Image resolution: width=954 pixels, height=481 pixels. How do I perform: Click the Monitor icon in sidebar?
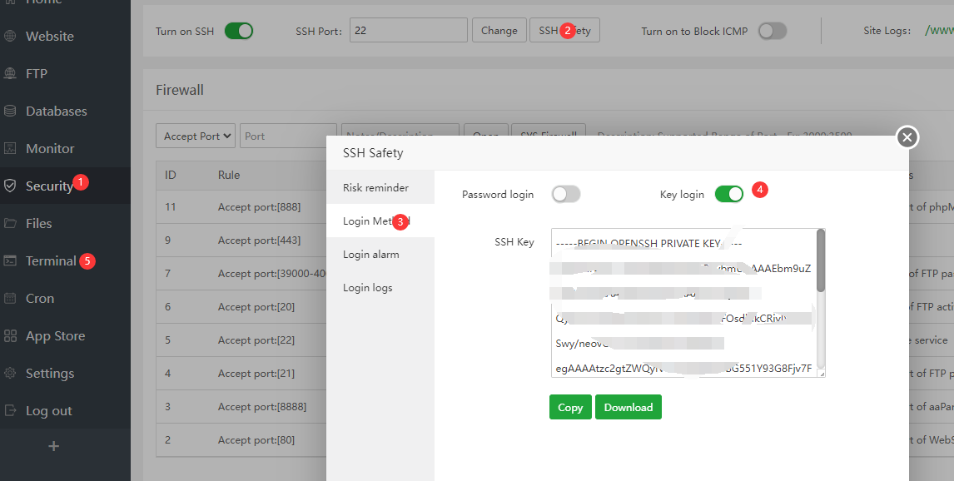[10, 149]
